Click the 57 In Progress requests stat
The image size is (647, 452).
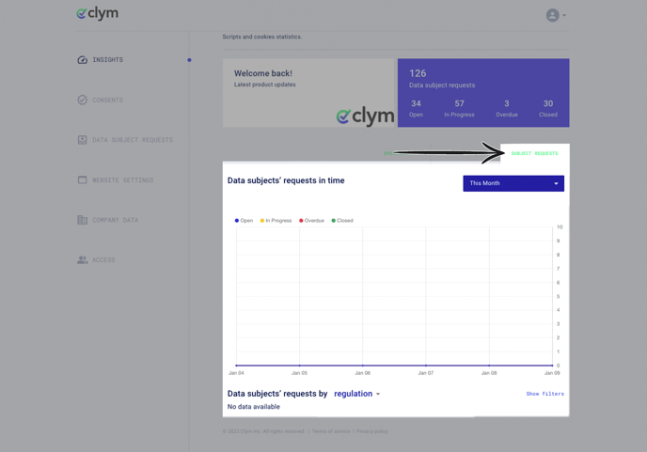pyautogui.click(x=459, y=108)
